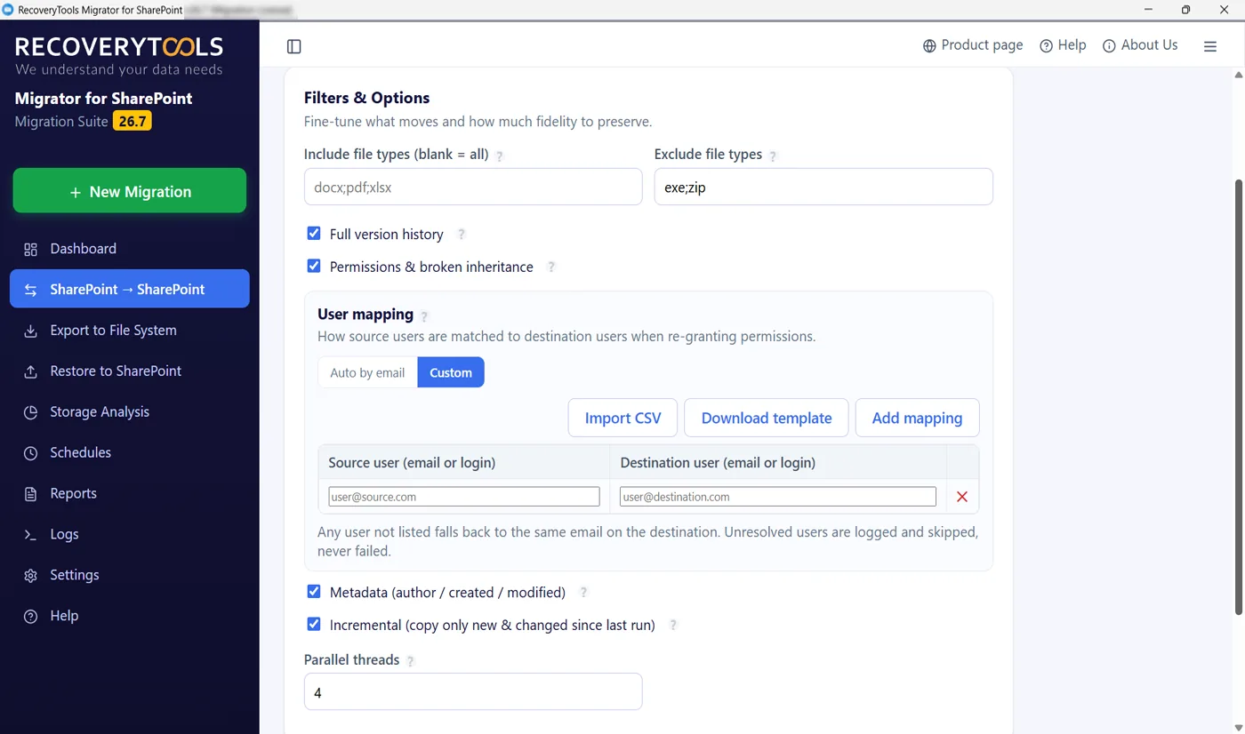This screenshot has width=1245, height=734.
Task: Focus Parallel threads field
Action: tap(473, 691)
